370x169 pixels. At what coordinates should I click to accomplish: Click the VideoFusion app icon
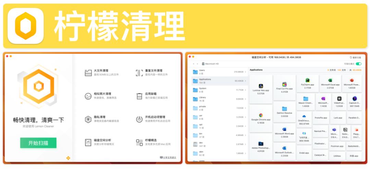coord(339,98)
